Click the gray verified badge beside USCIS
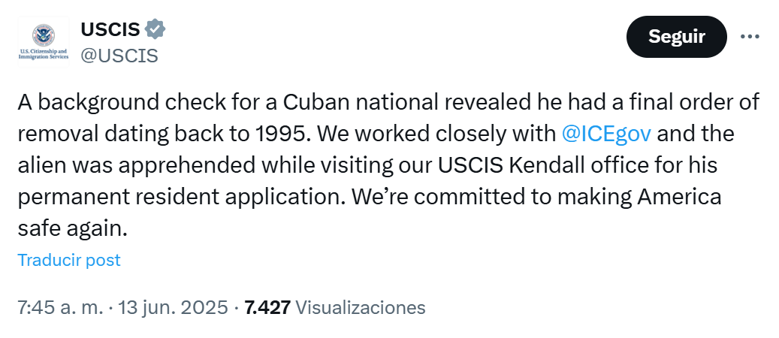This screenshot has height=338, width=779. point(155,29)
